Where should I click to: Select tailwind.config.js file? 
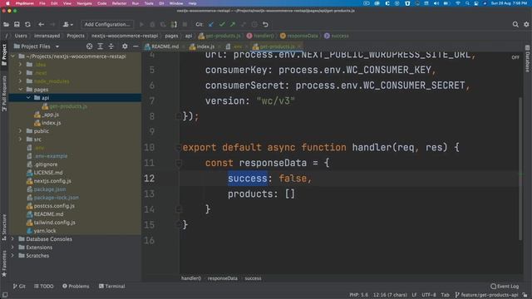[x=54, y=223]
